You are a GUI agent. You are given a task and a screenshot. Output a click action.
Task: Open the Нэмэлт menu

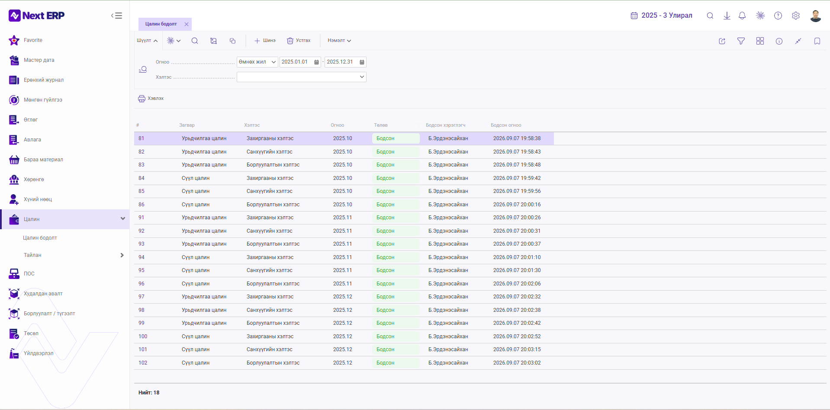pyautogui.click(x=339, y=41)
